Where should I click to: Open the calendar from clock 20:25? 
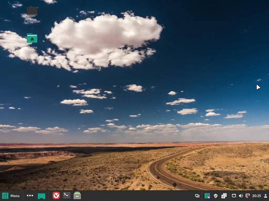(x=256, y=196)
